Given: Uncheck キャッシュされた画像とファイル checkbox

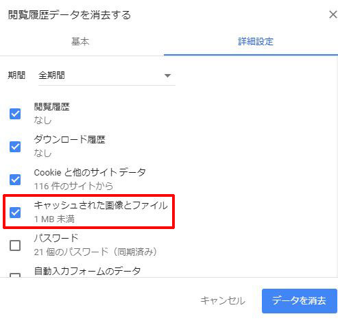Looking at the screenshot, I should (15, 213).
